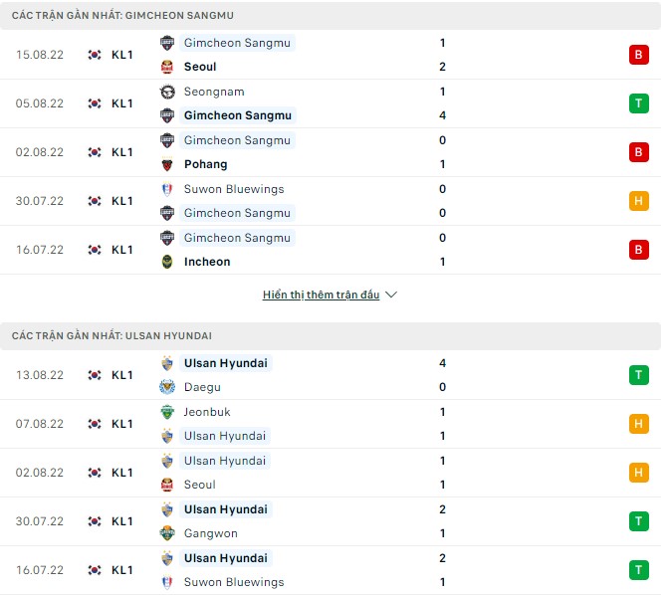Select the 'Các trận gần nhất: Gimcheon Sangmu' header

coord(123,16)
